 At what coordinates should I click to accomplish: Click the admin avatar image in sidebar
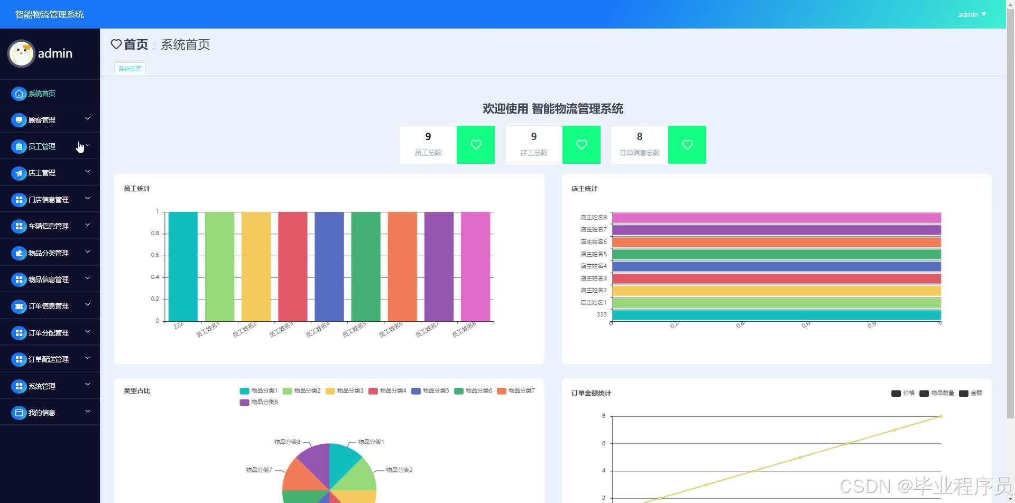(x=21, y=53)
